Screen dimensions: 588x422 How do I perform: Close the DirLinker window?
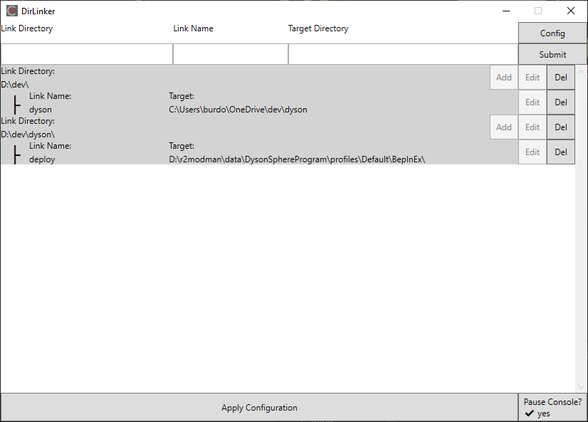click(x=571, y=11)
